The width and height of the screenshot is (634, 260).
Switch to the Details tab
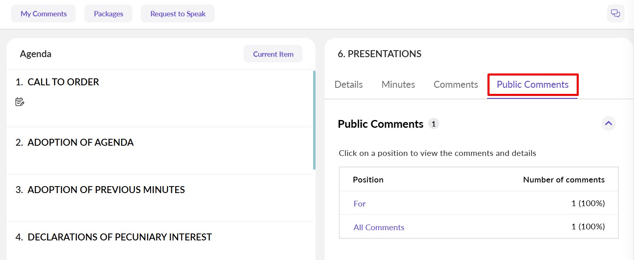tap(348, 84)
